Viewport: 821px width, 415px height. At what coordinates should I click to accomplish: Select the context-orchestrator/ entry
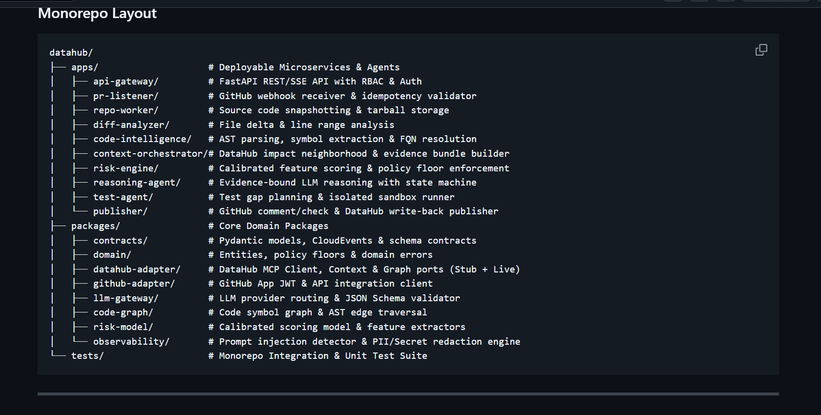[x=150, y=154]
